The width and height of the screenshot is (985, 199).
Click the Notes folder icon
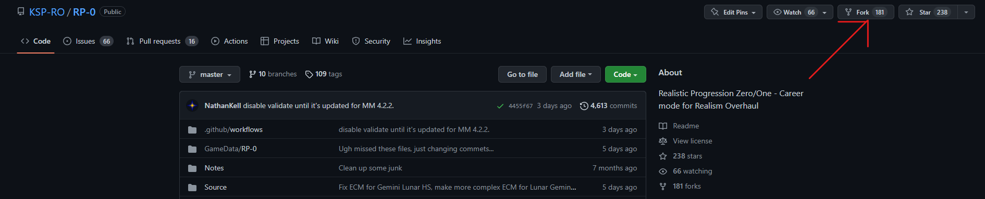click(192, 168)
